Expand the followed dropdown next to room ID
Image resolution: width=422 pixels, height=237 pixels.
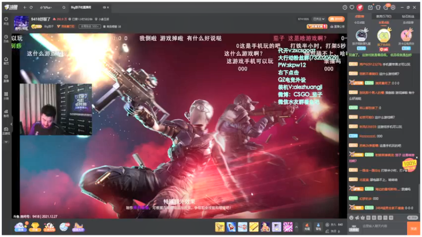(319, 19)
